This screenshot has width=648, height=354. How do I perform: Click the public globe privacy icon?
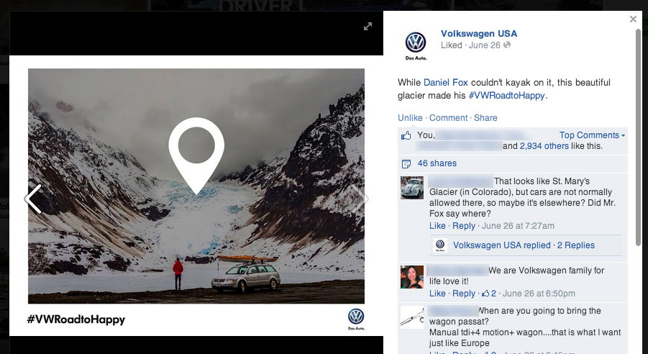pyautogui.click(x=507, y=45)
